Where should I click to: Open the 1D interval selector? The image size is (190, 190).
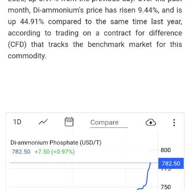click(17, 122)
